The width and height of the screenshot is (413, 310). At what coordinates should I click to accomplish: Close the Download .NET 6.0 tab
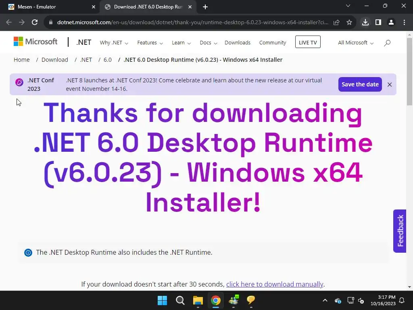[190, 7]
